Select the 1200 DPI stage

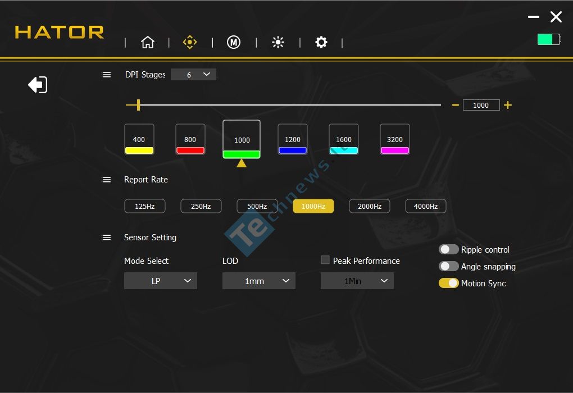tap(292, 139)
